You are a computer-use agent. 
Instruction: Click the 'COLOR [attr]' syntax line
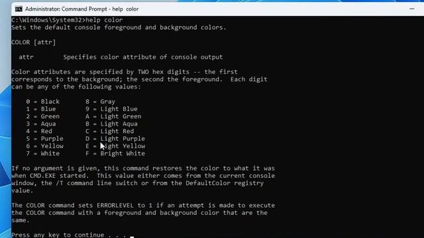34,42
